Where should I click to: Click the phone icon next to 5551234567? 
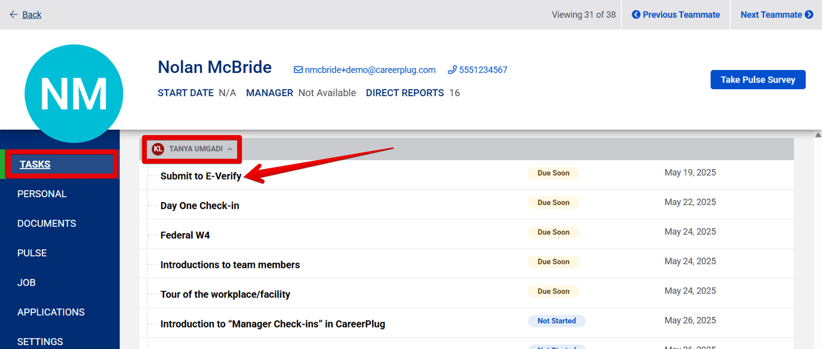pos(452,69)
